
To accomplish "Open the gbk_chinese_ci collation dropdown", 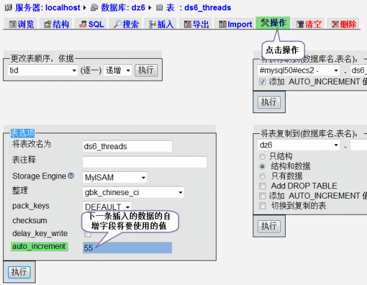I will pyautogui.click(x=133, y=192).
